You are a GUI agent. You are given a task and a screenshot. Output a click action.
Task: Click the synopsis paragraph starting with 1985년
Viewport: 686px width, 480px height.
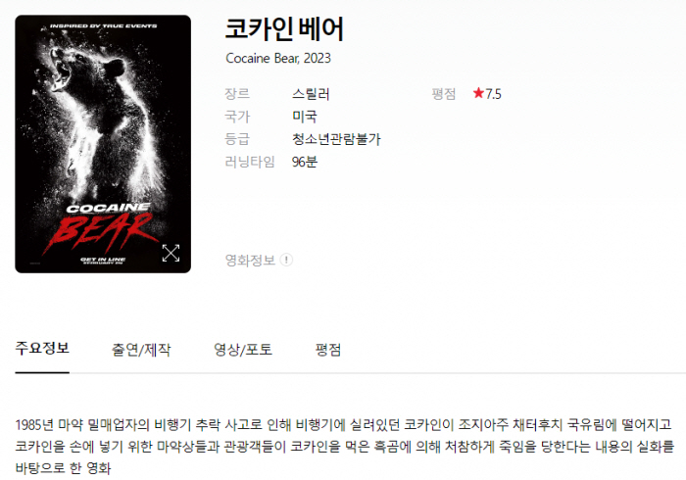[345, 447]
